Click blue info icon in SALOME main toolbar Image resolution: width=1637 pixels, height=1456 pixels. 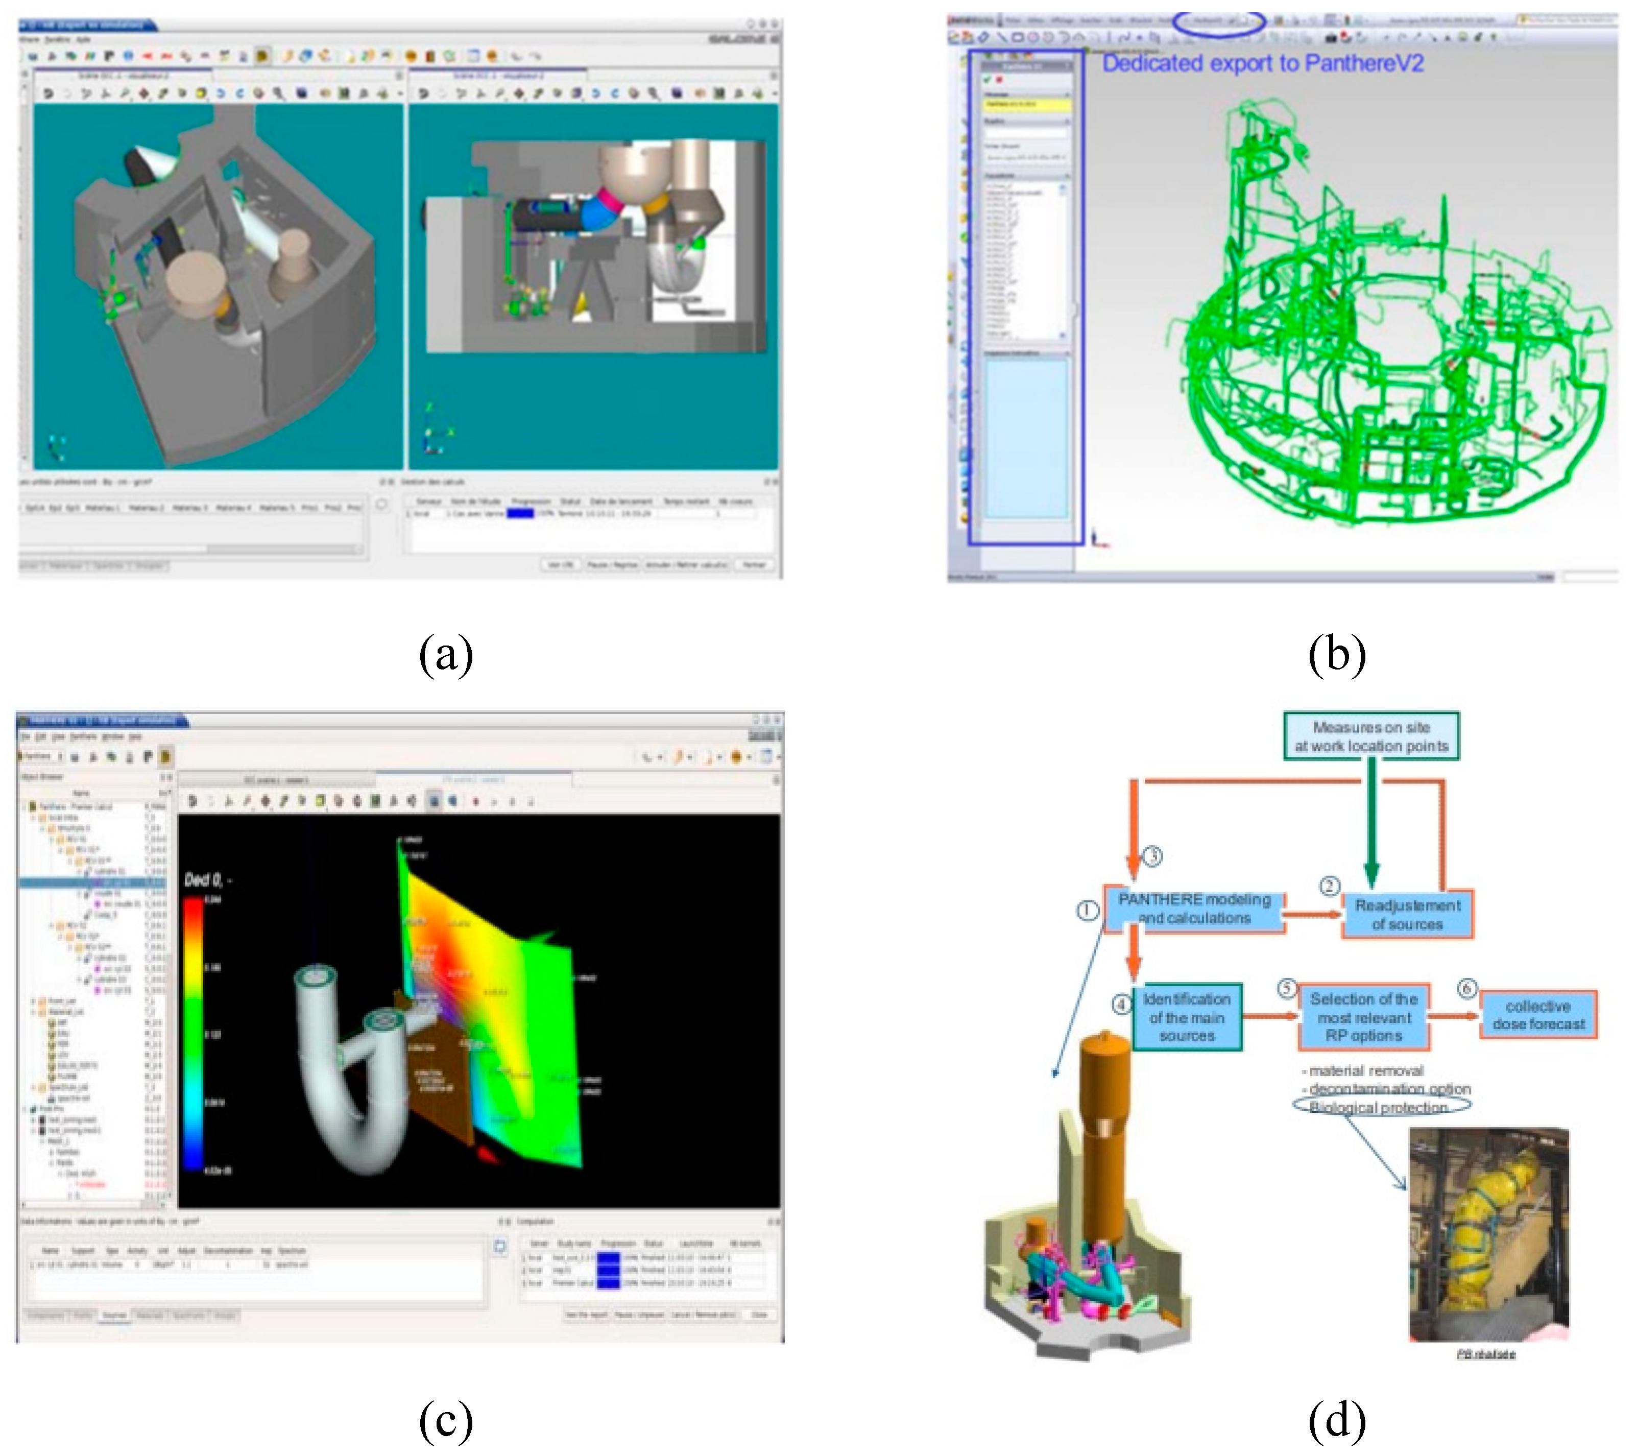pyautogui.click(x=128, y=56)
